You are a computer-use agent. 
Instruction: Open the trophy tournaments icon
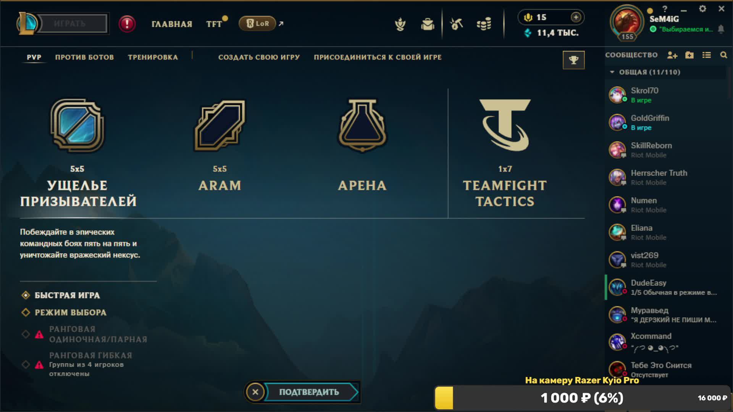pos(573,60)
